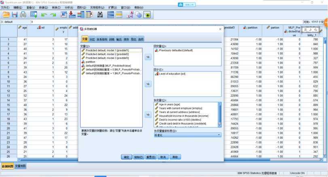Switch to the 训练 tab in dialog
328x177 pixels.
pyautogui.click(x=112, y=39)
